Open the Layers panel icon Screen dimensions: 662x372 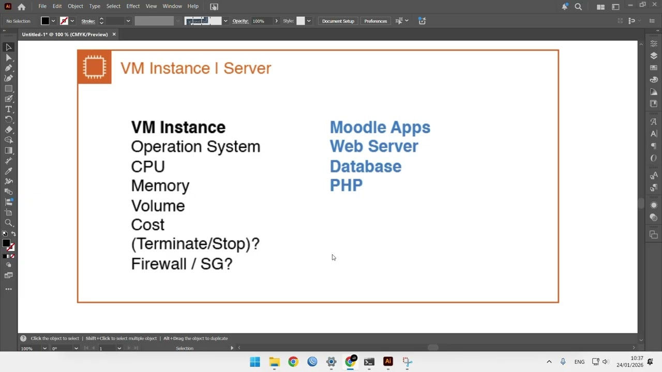(654, 56)
